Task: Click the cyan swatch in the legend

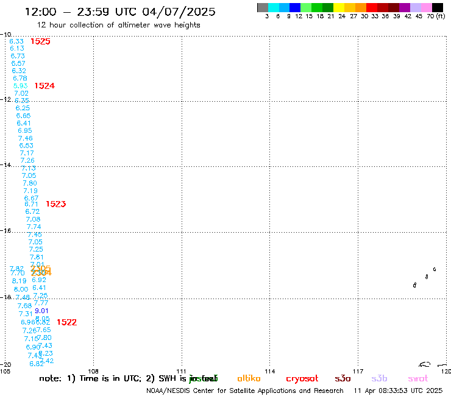Action: click(x=274, y=7)
